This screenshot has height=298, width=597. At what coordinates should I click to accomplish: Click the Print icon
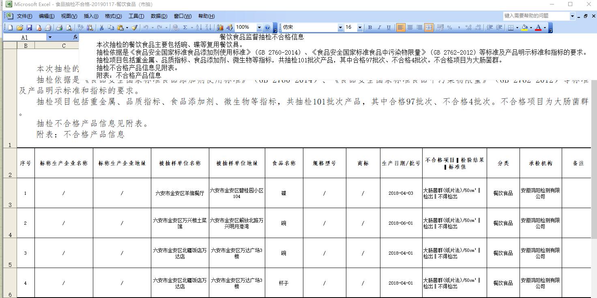click(x=60, y=28)
